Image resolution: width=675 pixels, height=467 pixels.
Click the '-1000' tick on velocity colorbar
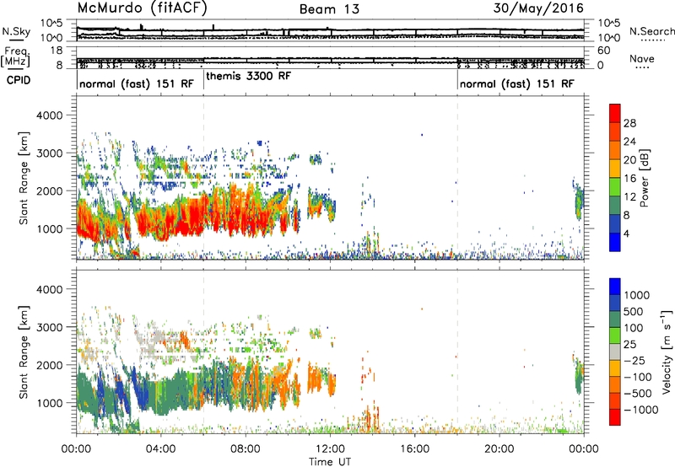pyautogui.click(x=641, y=410)
